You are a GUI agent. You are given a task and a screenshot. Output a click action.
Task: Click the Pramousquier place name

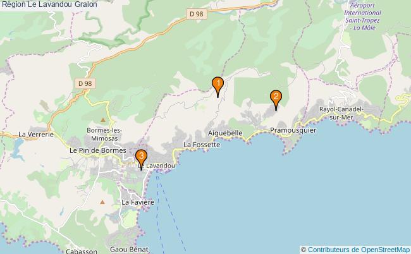(293, 130)
